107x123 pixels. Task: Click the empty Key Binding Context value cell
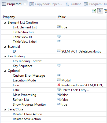(81, 61)
